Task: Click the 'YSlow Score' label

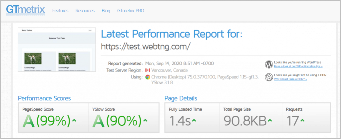Action: (x=104, y=109)
